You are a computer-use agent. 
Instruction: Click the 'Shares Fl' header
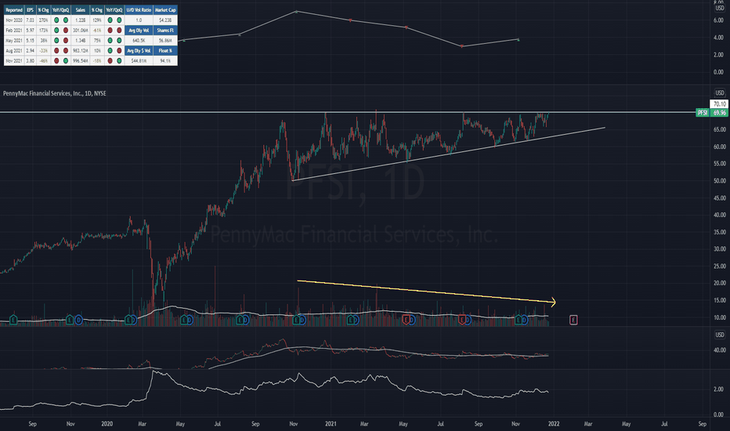[x=165, y=31]
